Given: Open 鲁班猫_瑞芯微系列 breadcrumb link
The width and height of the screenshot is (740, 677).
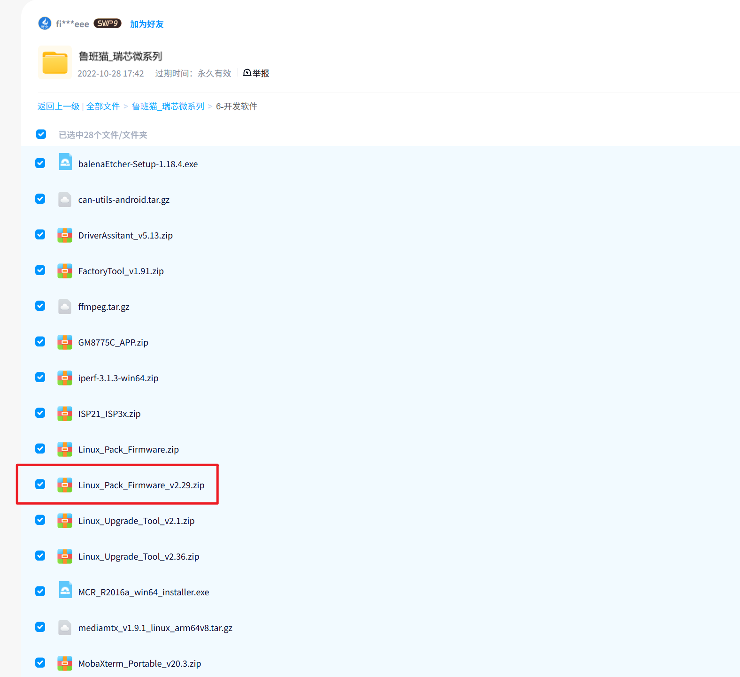Looking at the screenshot, I should 168,106.
